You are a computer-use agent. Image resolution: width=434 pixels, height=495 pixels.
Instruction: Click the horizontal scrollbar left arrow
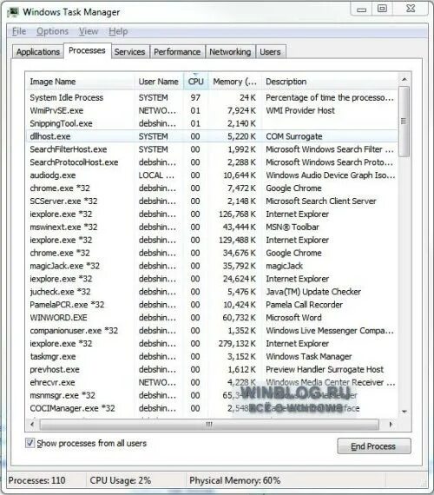[32, 425]
